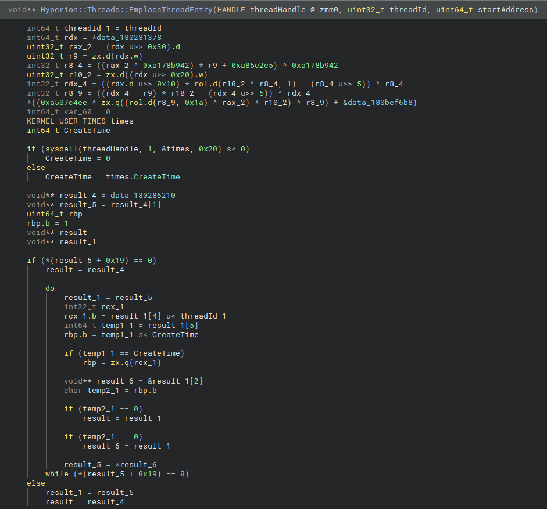Select the 0x1a rotate constant

click(194, 103)
